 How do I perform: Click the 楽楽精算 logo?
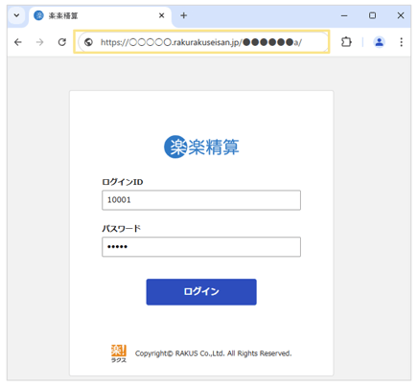coord(201,147)
